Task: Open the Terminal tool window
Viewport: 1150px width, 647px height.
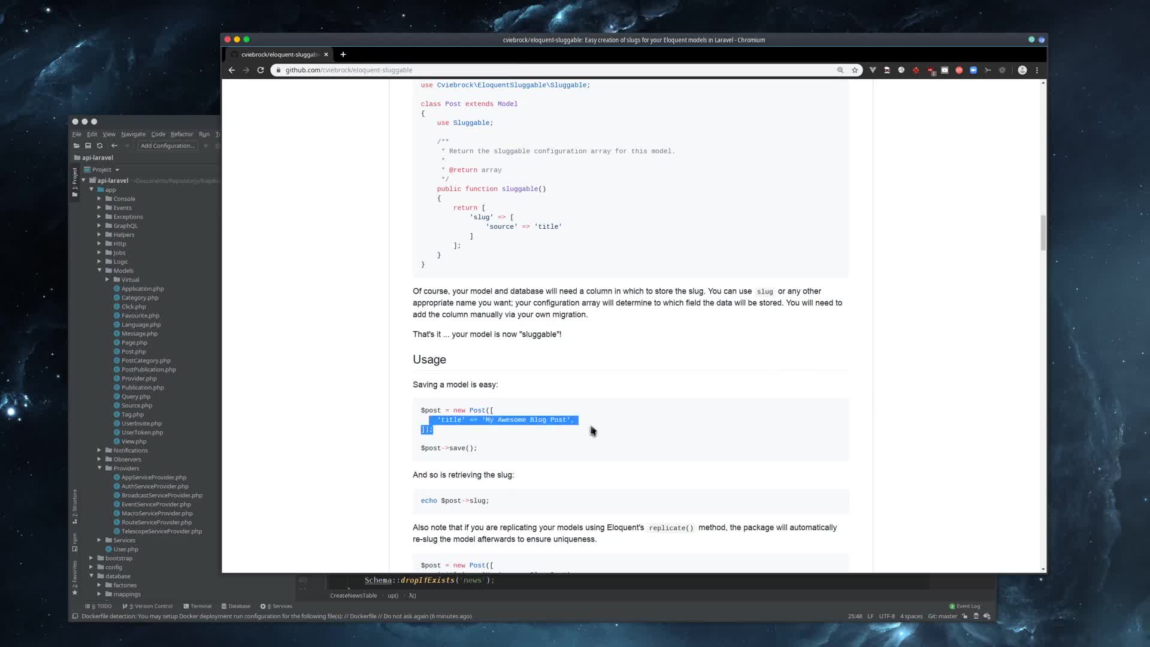Action: pyautogui.click(x=197, y=606)
